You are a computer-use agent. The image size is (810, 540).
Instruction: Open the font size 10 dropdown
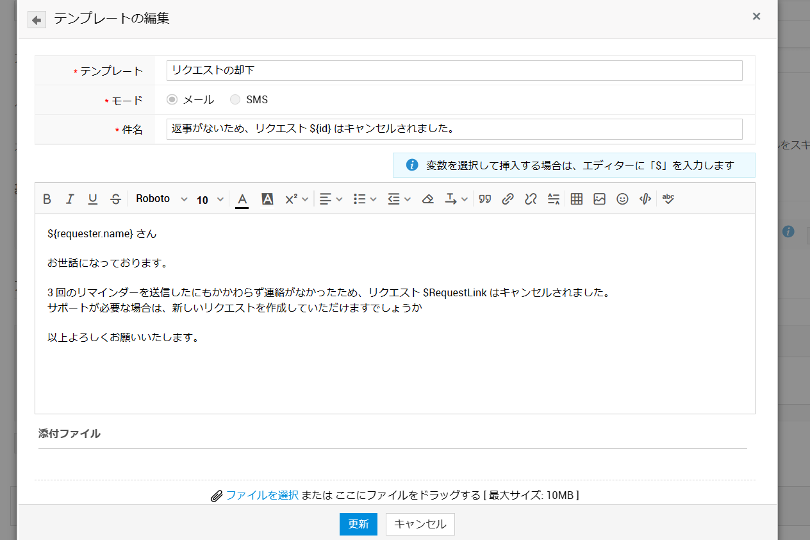[x=210, y=199]
